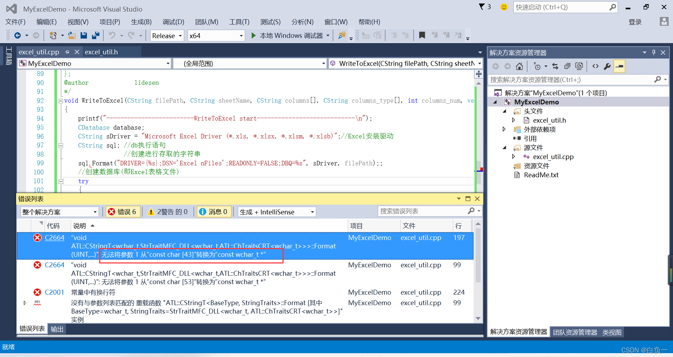Start 本地 Windows 调试器
673x357 pixels.
click(x=287, y=35)
